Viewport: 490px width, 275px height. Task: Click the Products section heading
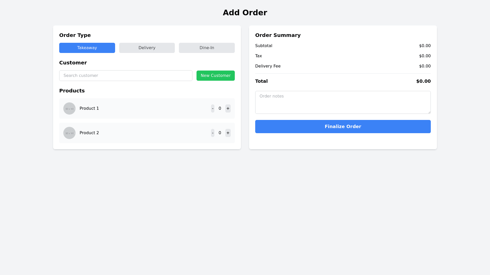(72, 91)
